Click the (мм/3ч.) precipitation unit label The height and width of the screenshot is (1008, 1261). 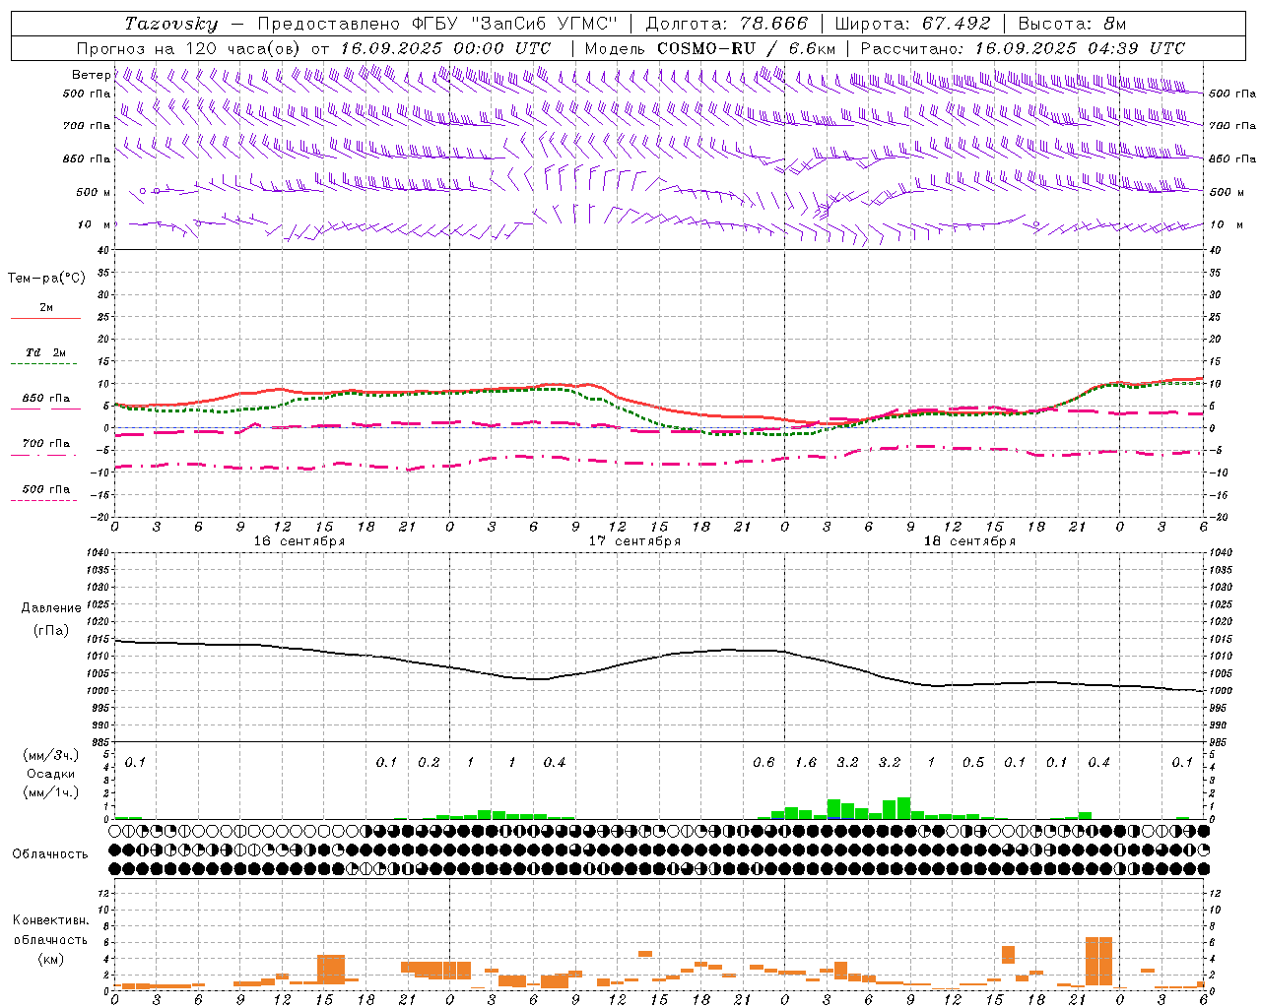pos(50,756)
